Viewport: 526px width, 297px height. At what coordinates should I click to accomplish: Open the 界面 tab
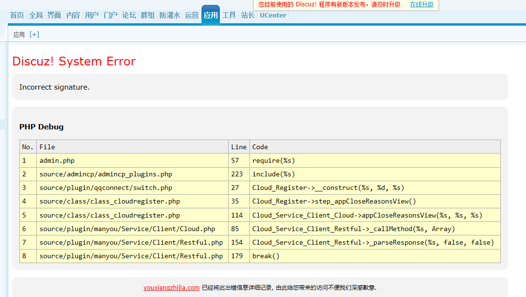(x=54, y=15)
